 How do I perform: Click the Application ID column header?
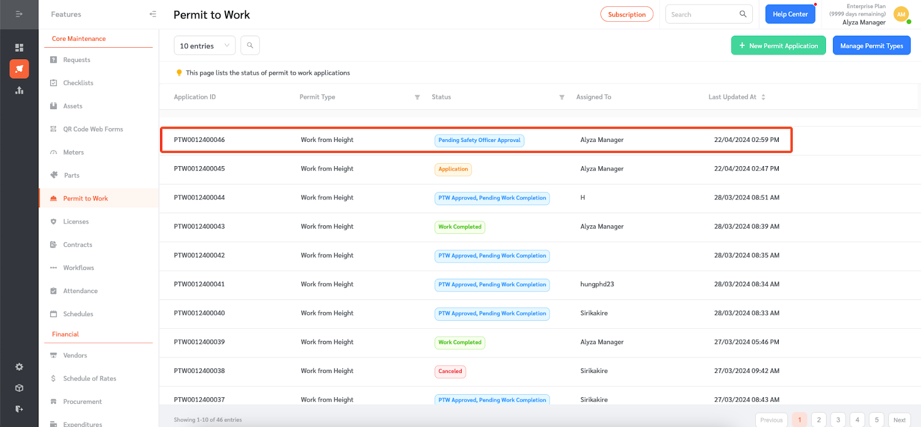[x=195, y=97]
